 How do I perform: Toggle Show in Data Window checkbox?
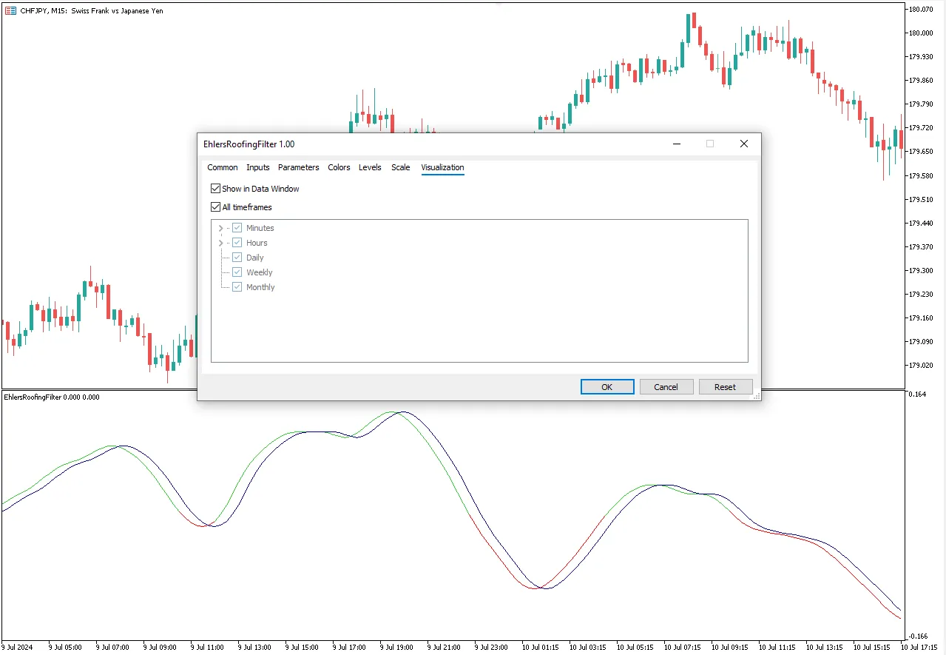click(x=216, y=189)
